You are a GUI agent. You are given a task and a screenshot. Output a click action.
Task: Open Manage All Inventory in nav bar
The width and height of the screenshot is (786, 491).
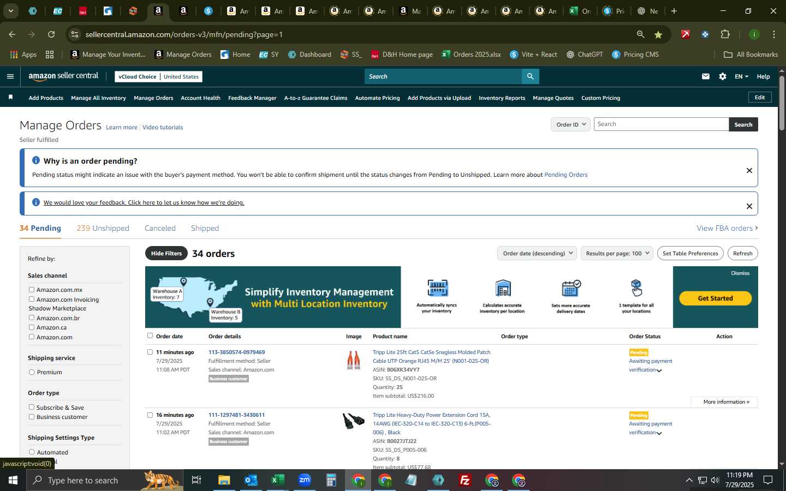pyautogui.click(x=98, y=98)
